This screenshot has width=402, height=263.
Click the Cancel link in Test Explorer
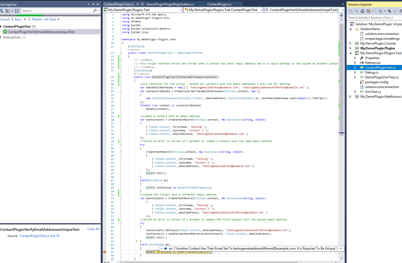tap(5, 19)
